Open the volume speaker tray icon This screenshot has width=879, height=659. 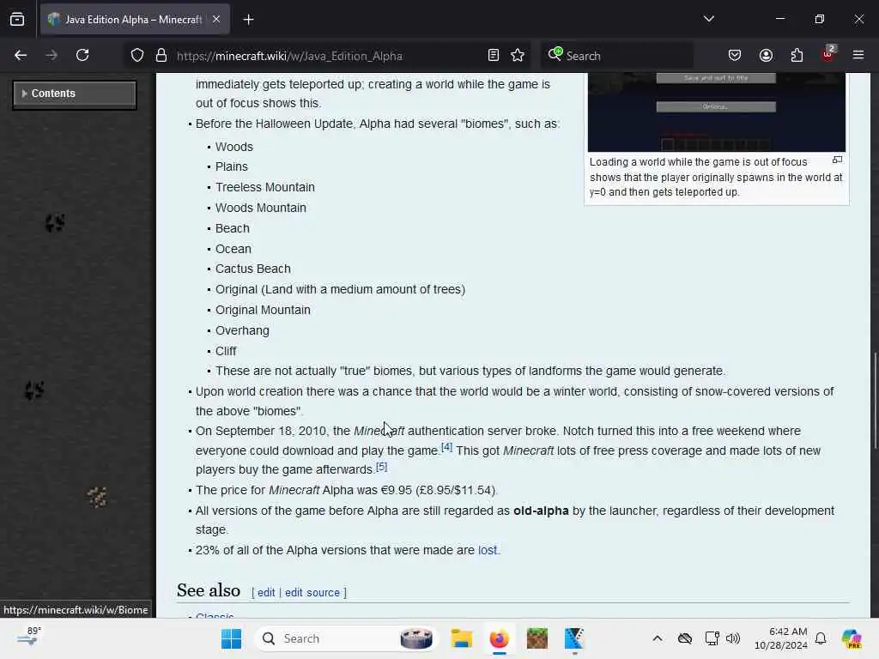(733, 638)
